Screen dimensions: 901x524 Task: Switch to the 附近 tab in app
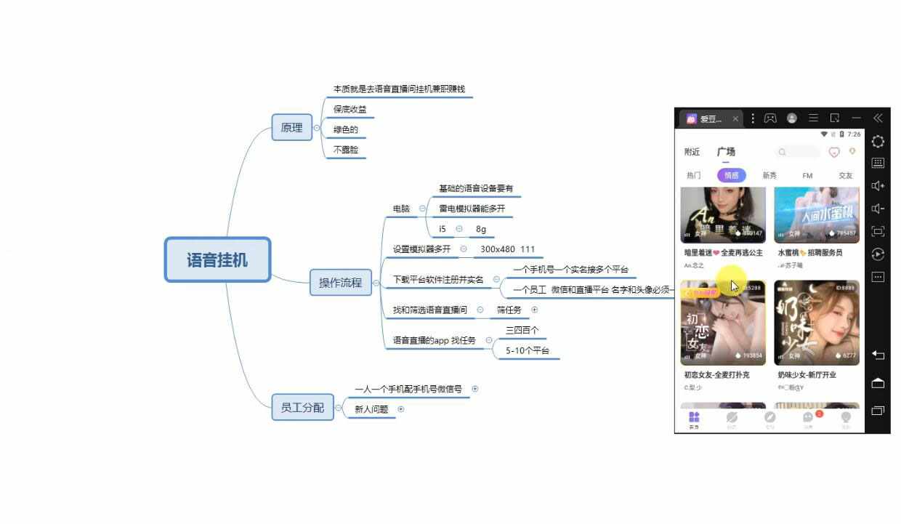point(692,152)
